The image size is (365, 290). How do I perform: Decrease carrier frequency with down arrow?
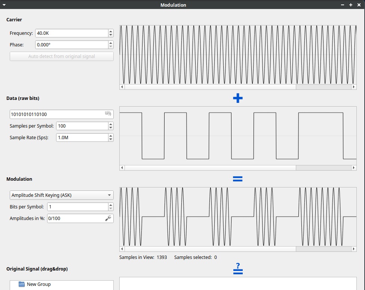[x=111, y=35]
